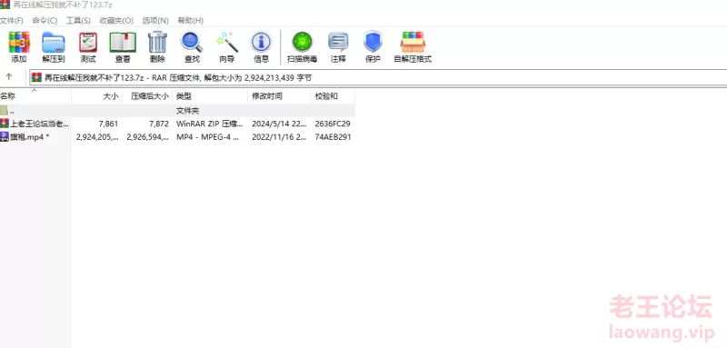The height and width of the screenshot is (348, 727).
Task: Select file name 上老王论坛当老...
Action: click(40, 124)
